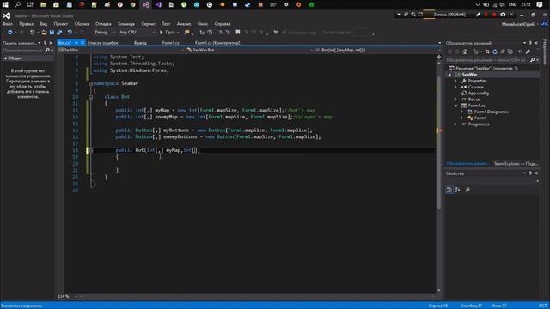The image size is (550, 309).
Task: Click the Windows Start button
Action: pos(5,4)
